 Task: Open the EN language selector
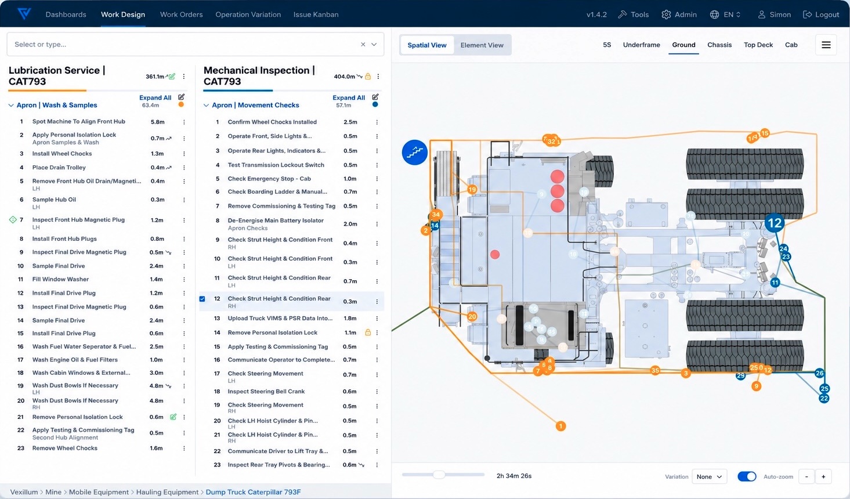click(725, 15)
